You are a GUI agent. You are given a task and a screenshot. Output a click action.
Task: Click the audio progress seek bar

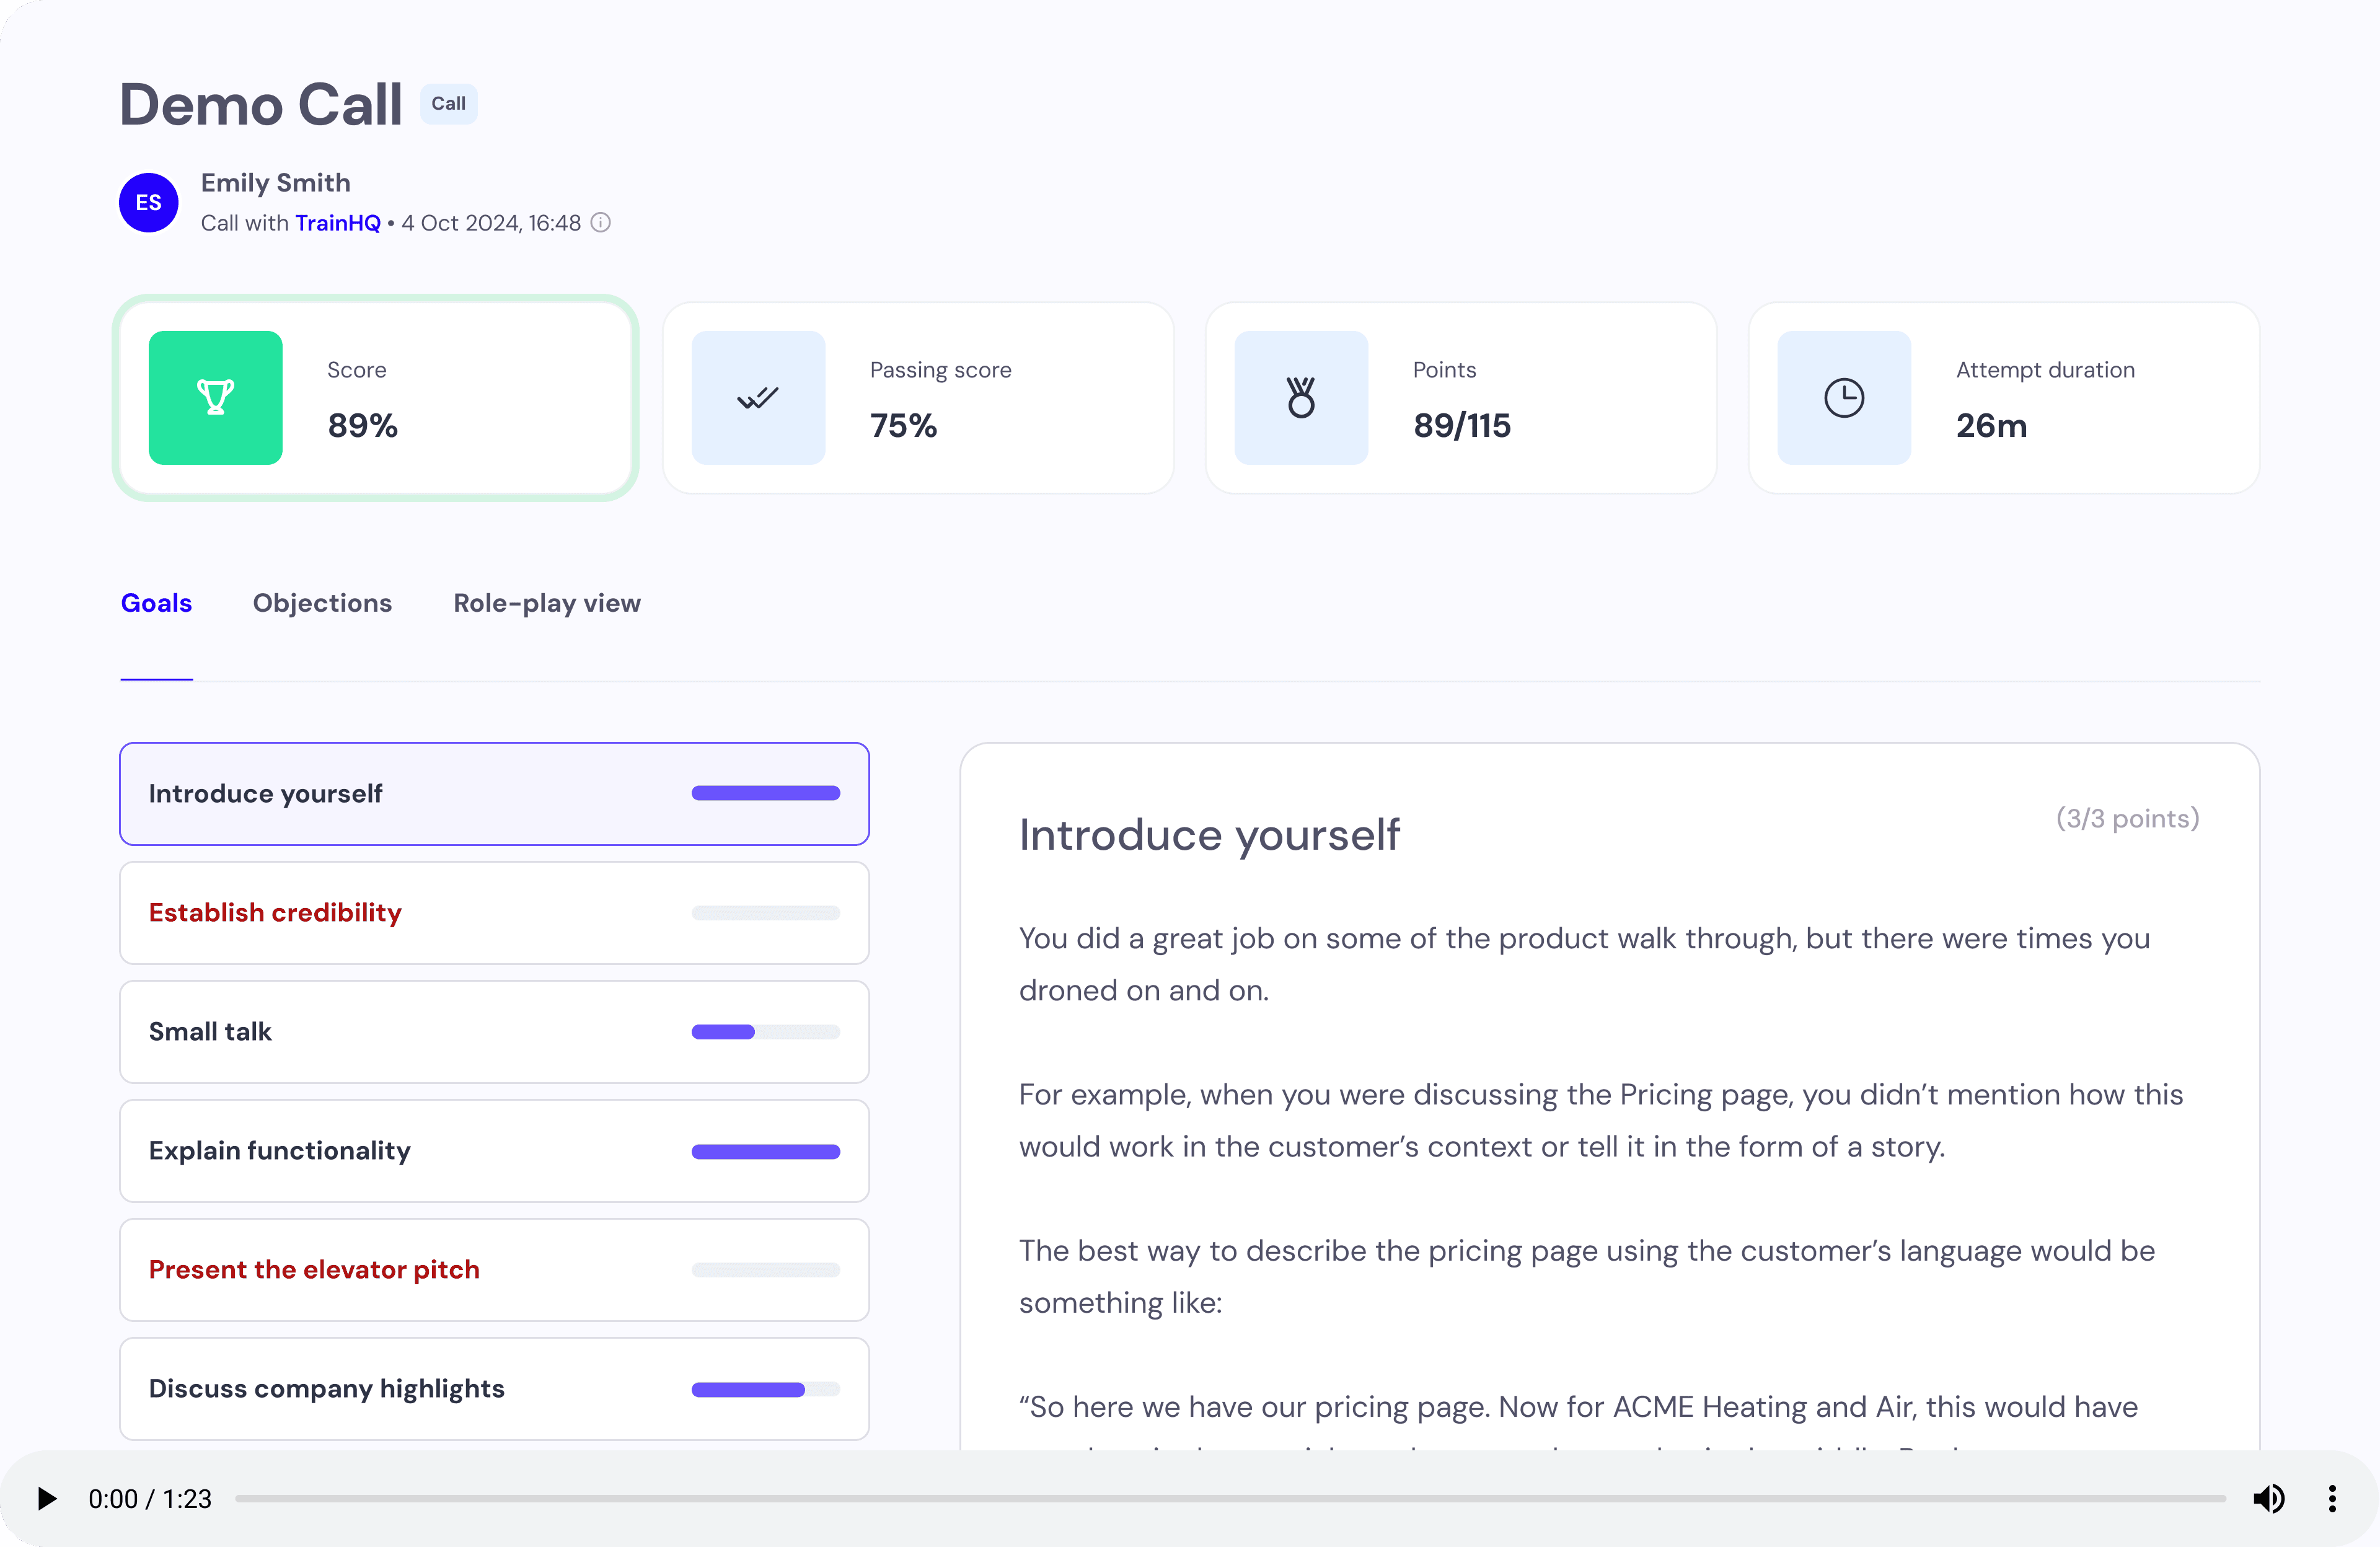[x=1230, y=1498]
